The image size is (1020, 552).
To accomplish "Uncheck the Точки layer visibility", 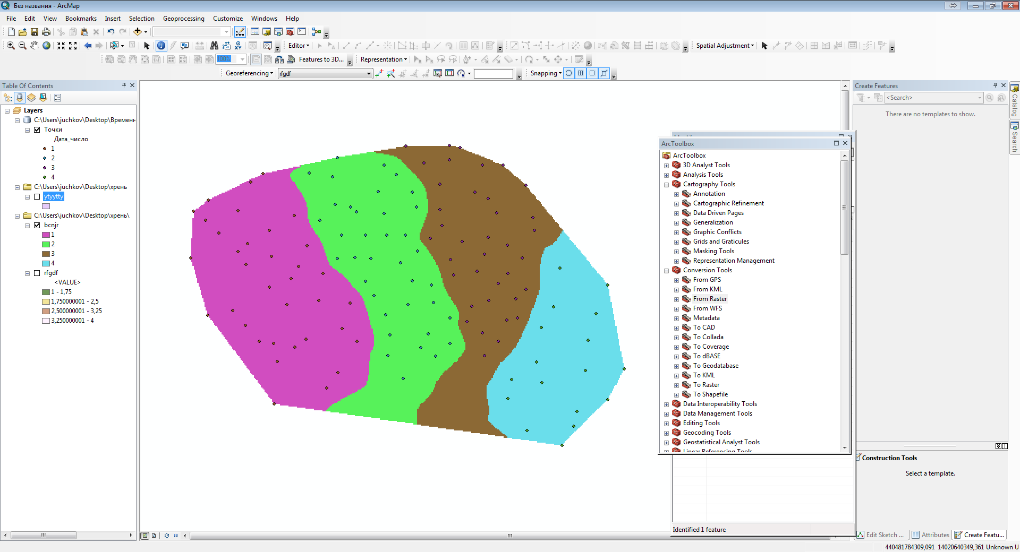I will point(37,130).
